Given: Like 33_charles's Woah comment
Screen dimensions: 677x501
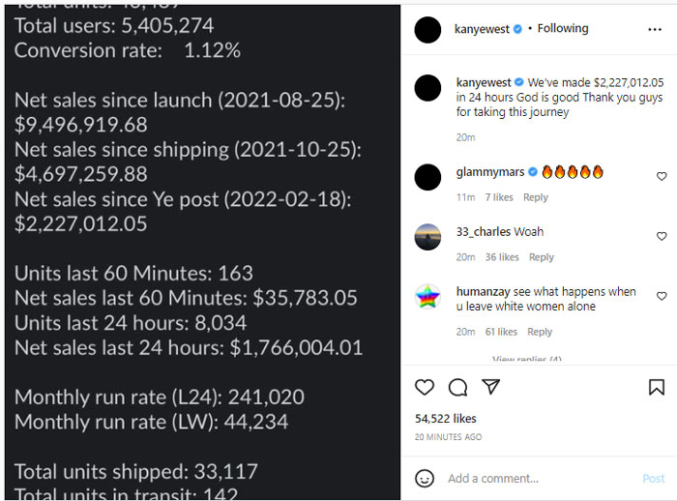Looking at the screenshot, I should point(662,236).
